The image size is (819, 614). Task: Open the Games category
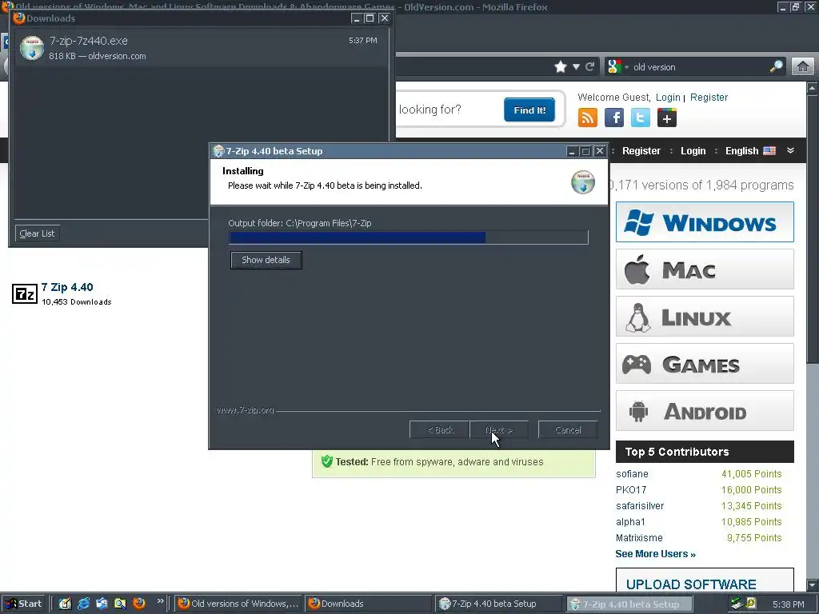click(705, 364)
